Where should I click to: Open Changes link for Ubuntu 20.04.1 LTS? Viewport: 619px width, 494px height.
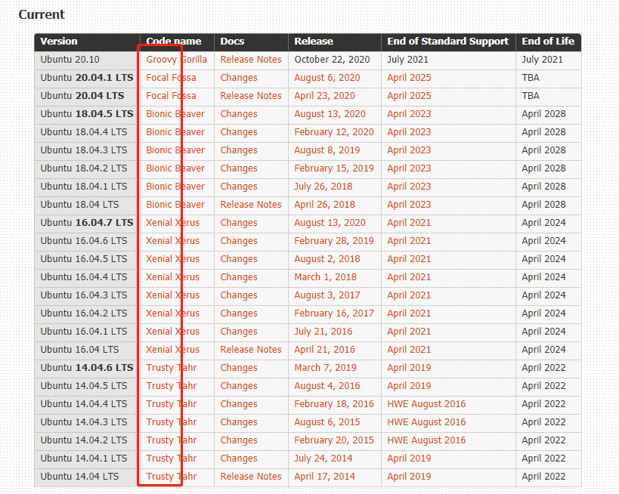[x=238, y=78]
